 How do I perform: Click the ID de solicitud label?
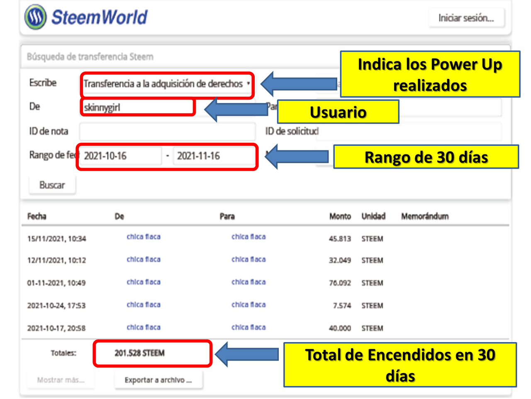[x=292, y=131]
